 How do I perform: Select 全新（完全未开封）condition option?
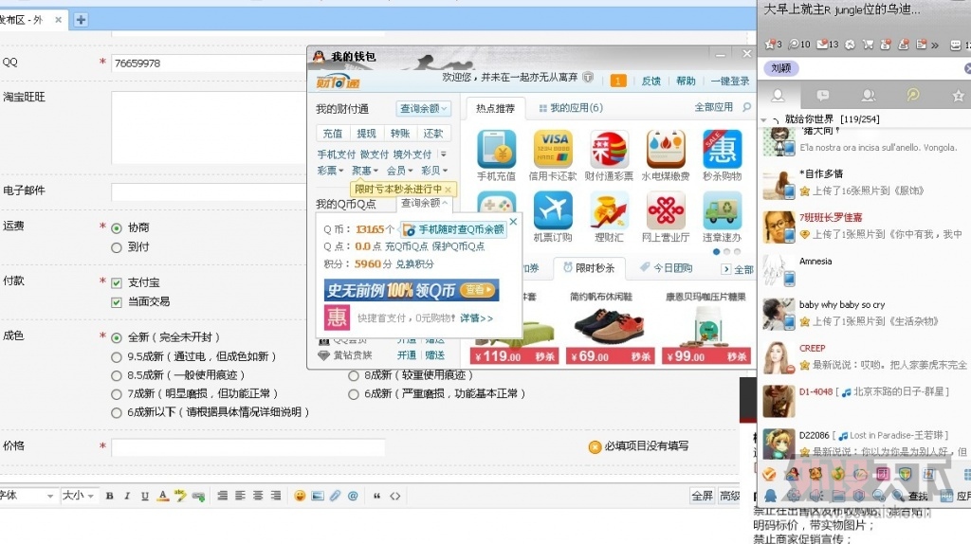(117, 338)
